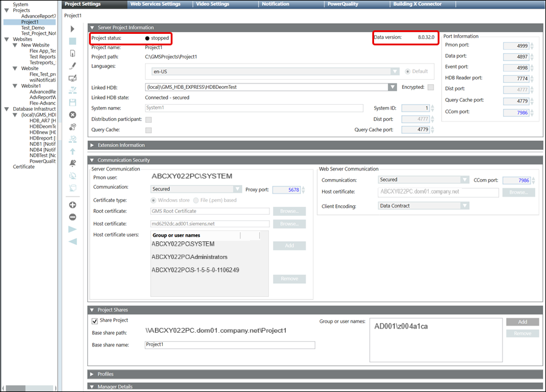This screenshot has width=546, height=392.
Task: Click Add button beside group or user names
Action: [x=522, y=322]
